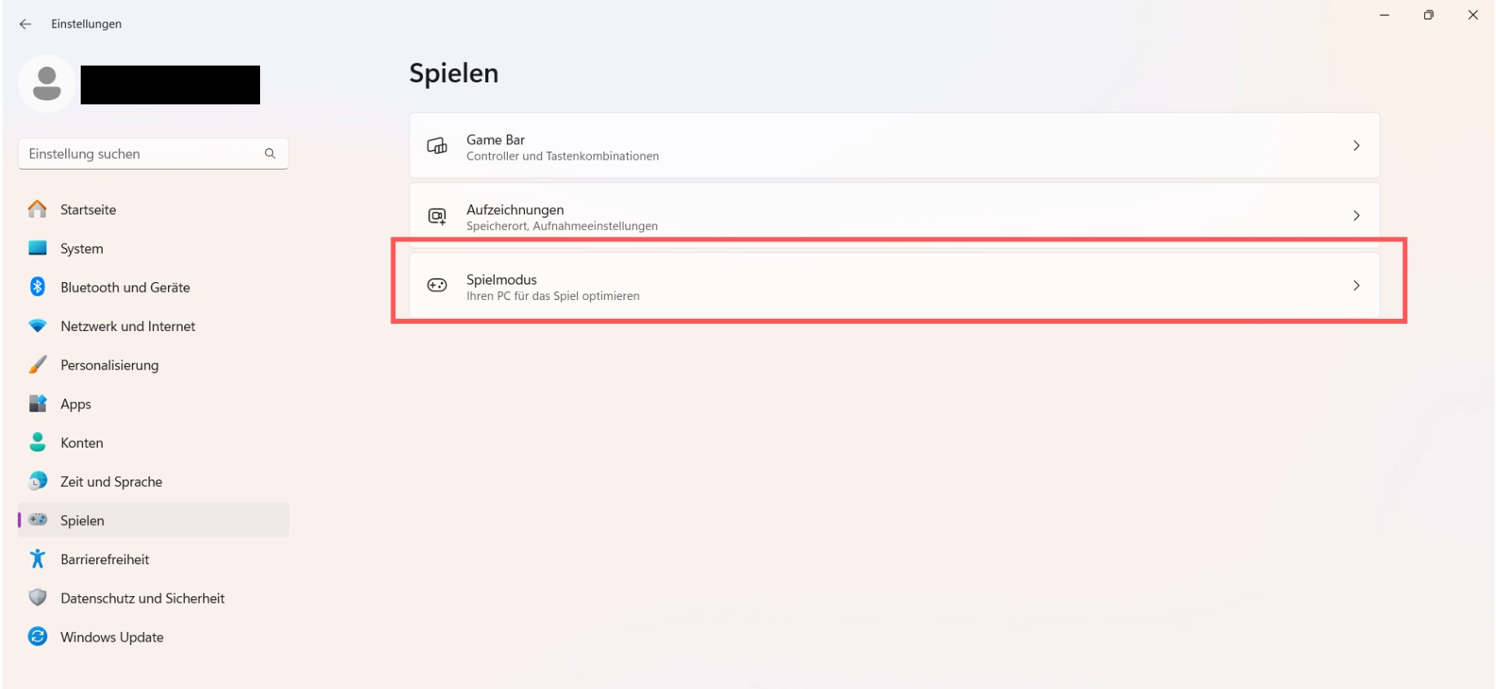Expand the Aufzeichnungen chevron arrow
This screenshot has width=1496, height=689.
(x=1356, y=216)
